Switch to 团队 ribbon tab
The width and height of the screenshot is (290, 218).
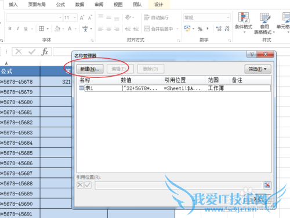click(x=137, y=5)
